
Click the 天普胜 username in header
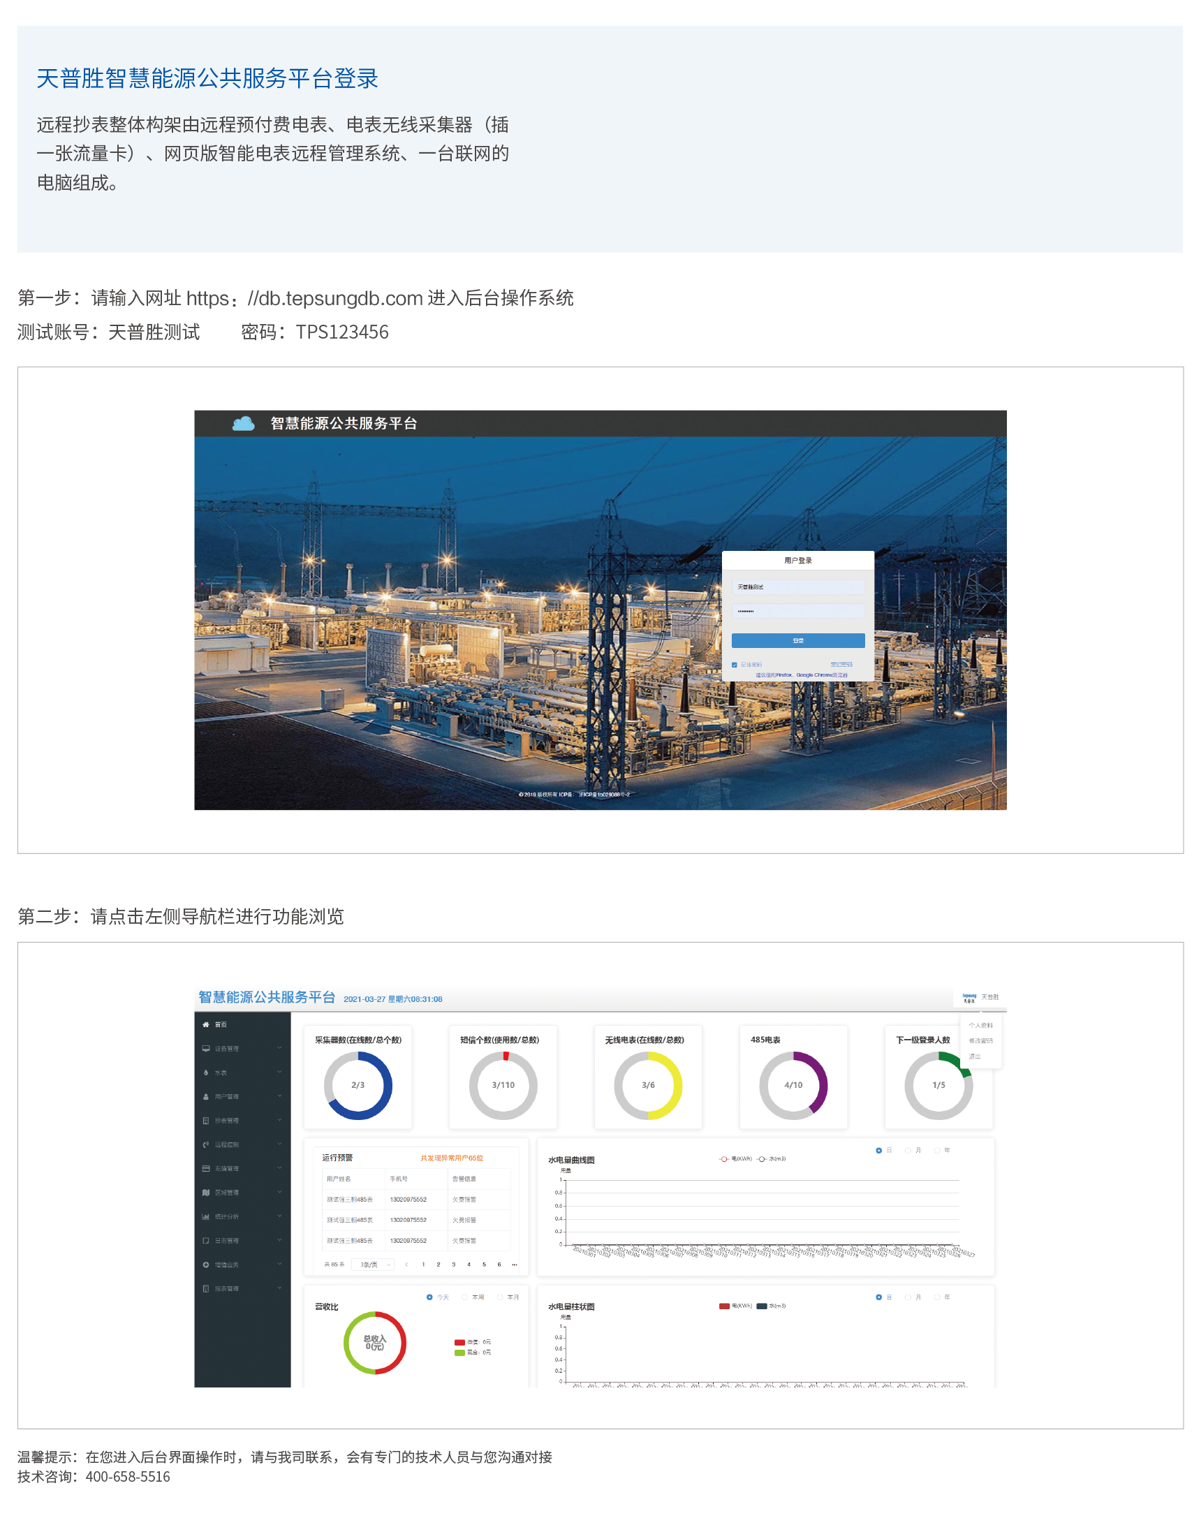[x=990, y=997]
